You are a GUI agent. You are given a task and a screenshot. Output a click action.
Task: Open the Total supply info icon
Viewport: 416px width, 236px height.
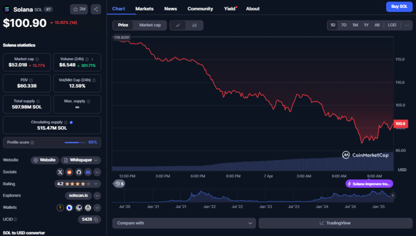point(38,101)
